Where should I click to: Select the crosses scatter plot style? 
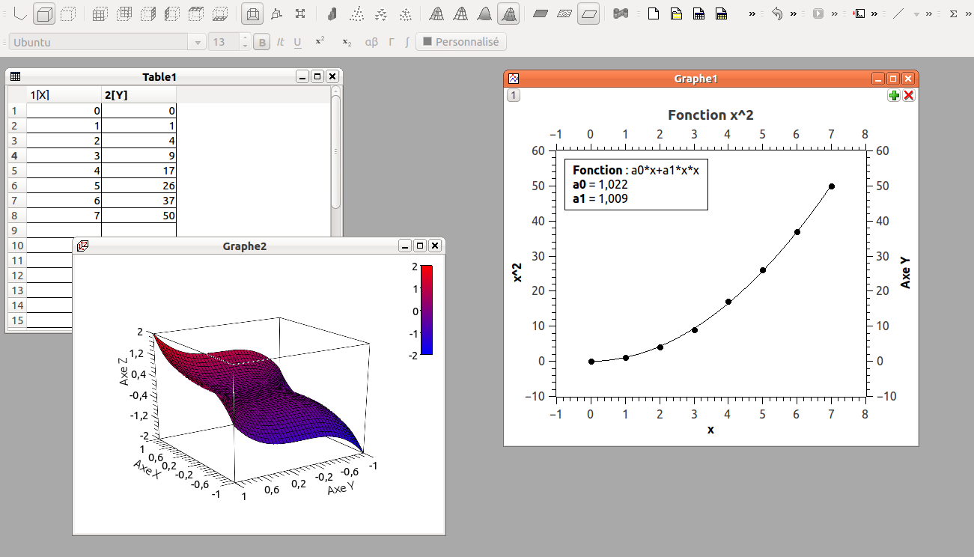[x=405, y=13]
